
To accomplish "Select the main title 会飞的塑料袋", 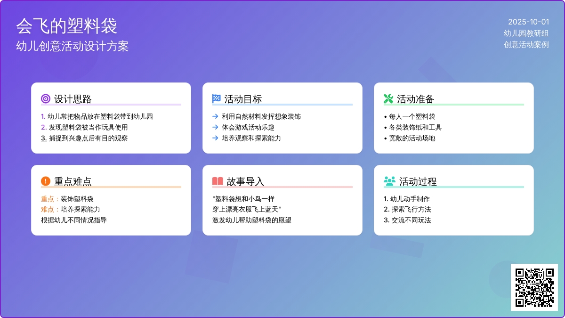I will point(66,26).
